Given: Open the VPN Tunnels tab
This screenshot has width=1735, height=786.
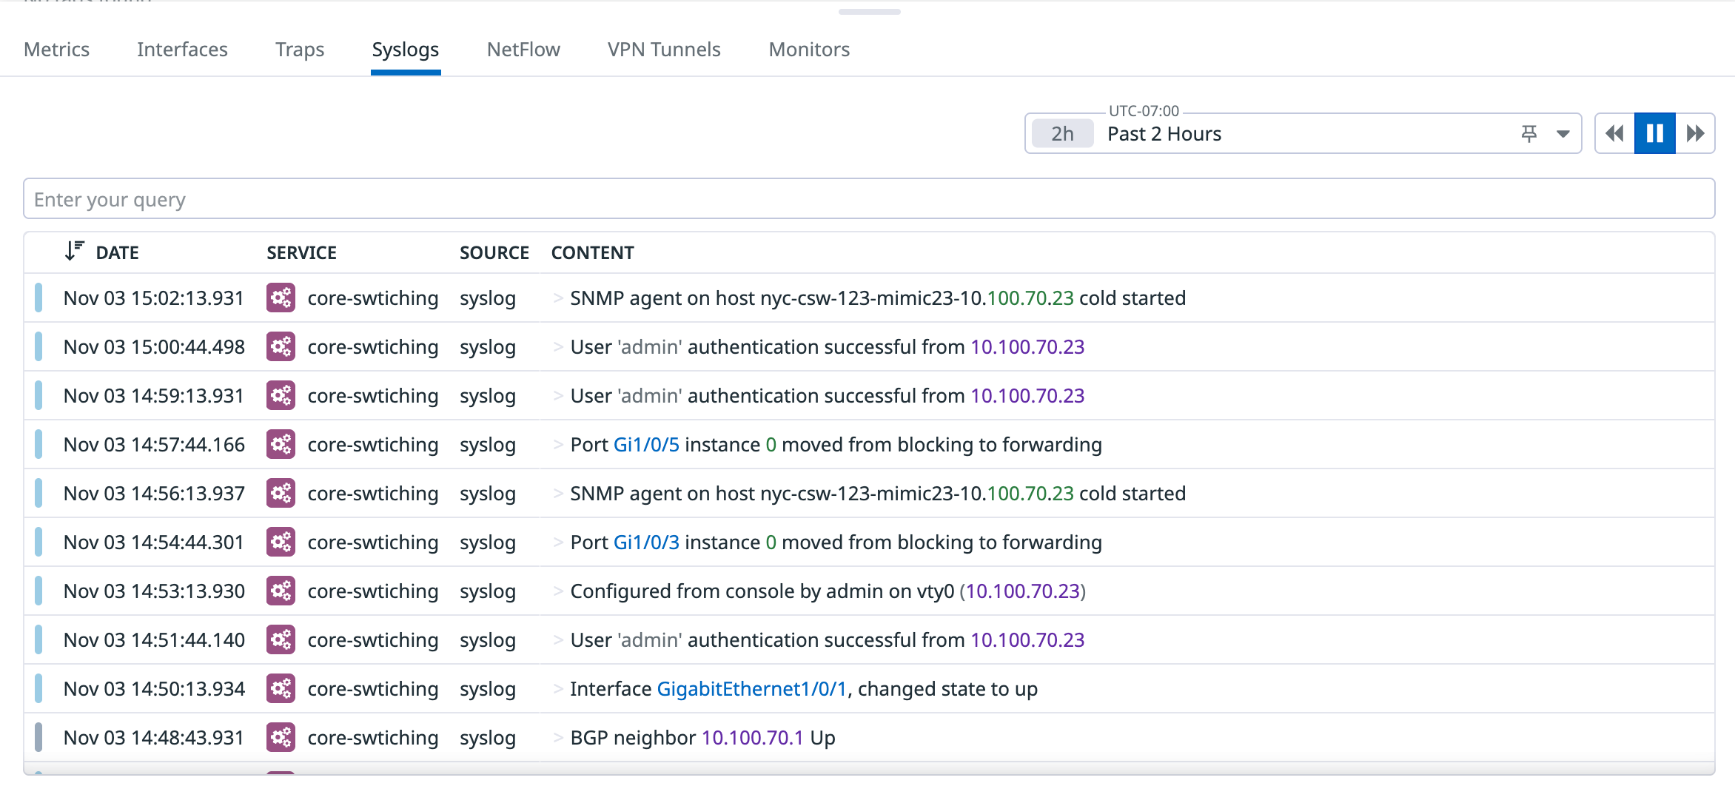Looking at the screenshot, I should (x=664, y=50).
